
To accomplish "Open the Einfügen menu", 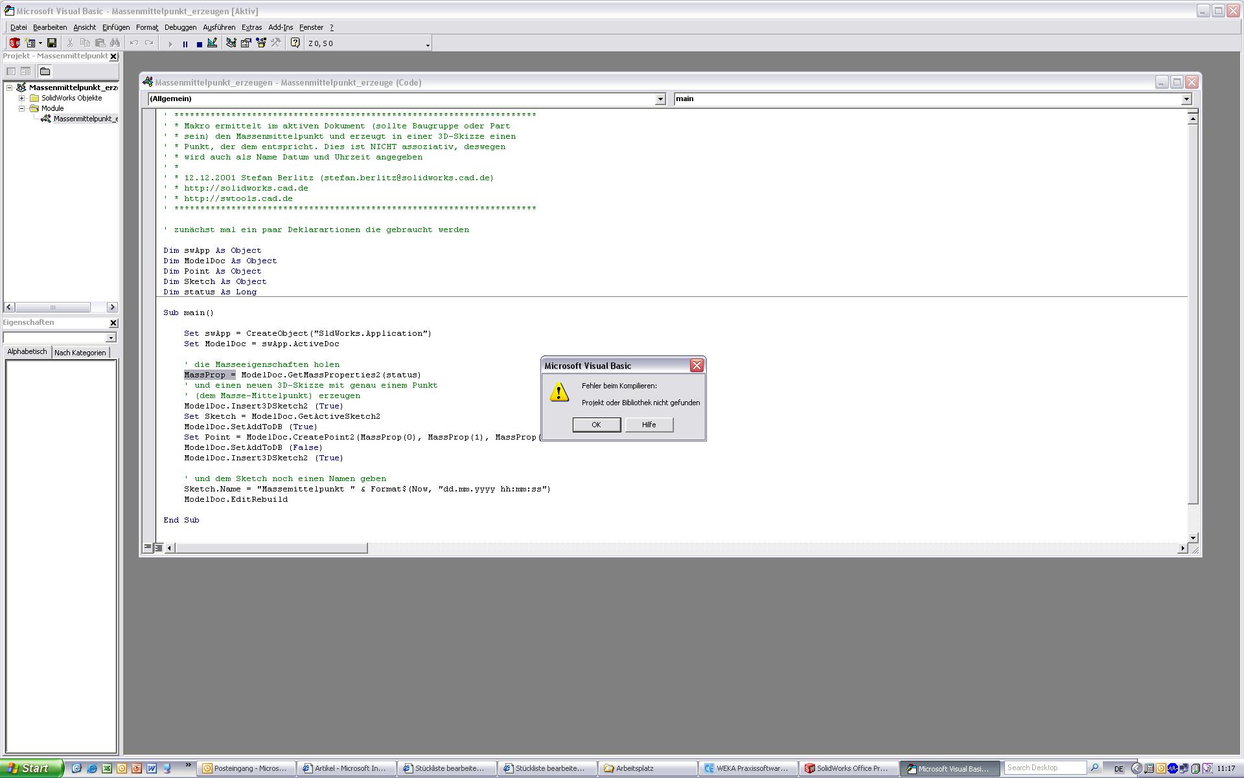I will click(116, 27).
